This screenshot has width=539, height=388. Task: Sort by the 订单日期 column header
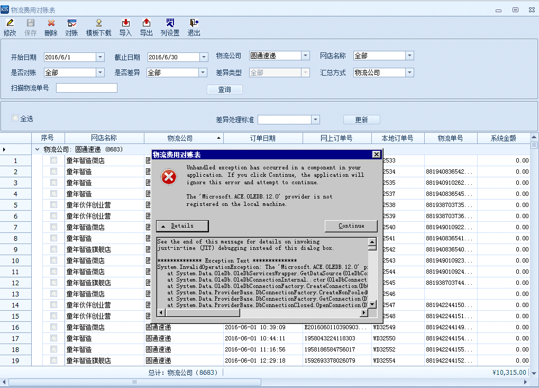(262, 138)
